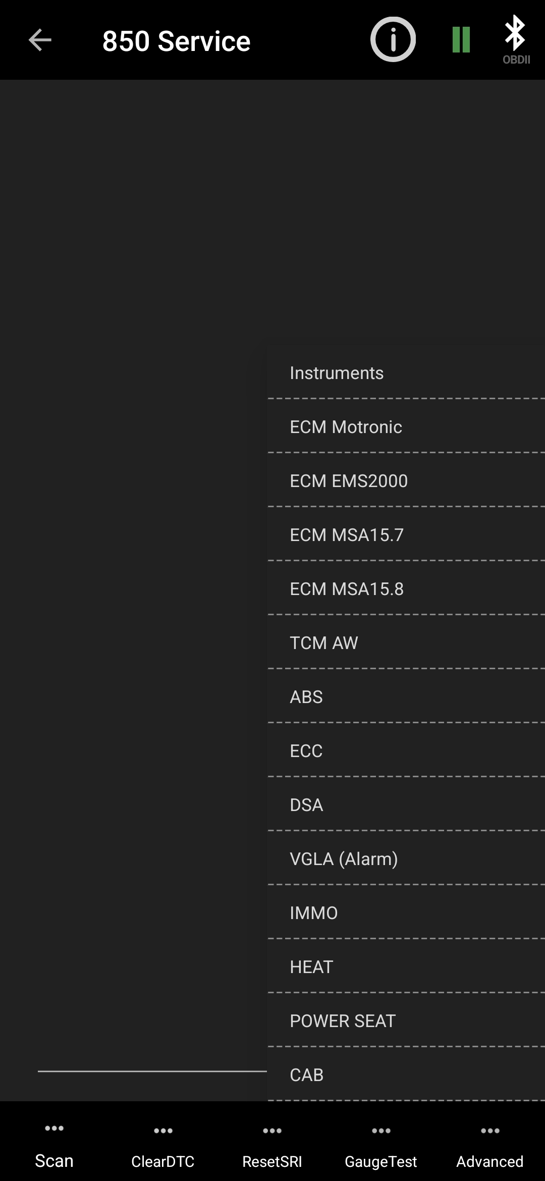Choose the ABS module
This screenshot has width=545, height=1181.
306,697
